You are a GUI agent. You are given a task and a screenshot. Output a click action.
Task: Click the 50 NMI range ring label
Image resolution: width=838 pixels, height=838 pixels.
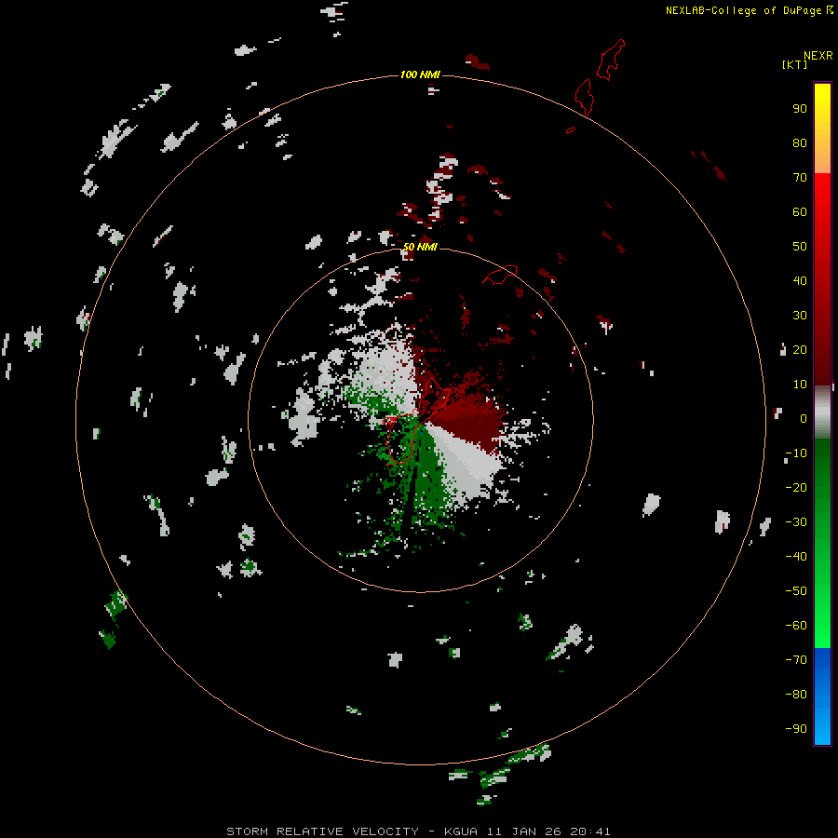(x=420, y=247)
